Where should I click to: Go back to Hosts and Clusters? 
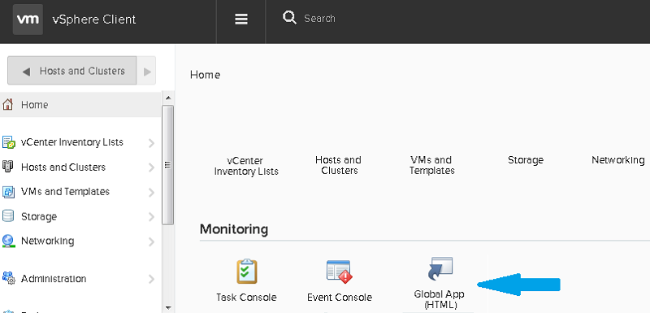coord(72,71)
